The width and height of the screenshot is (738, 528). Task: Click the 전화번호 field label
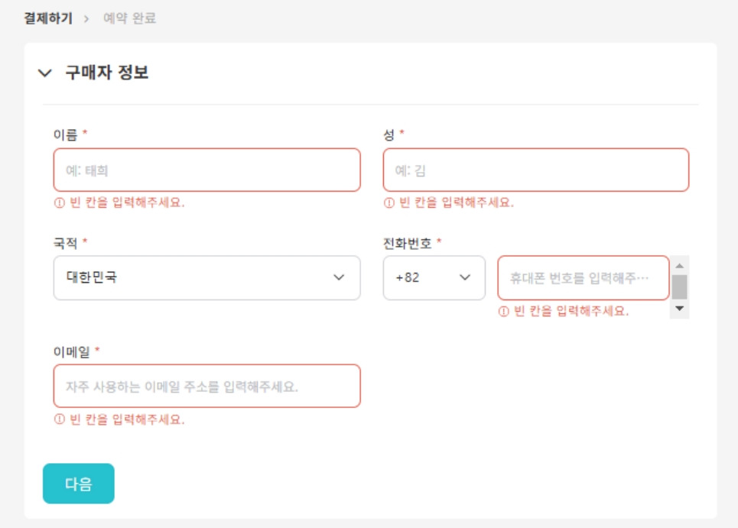(x=407, y=244)
